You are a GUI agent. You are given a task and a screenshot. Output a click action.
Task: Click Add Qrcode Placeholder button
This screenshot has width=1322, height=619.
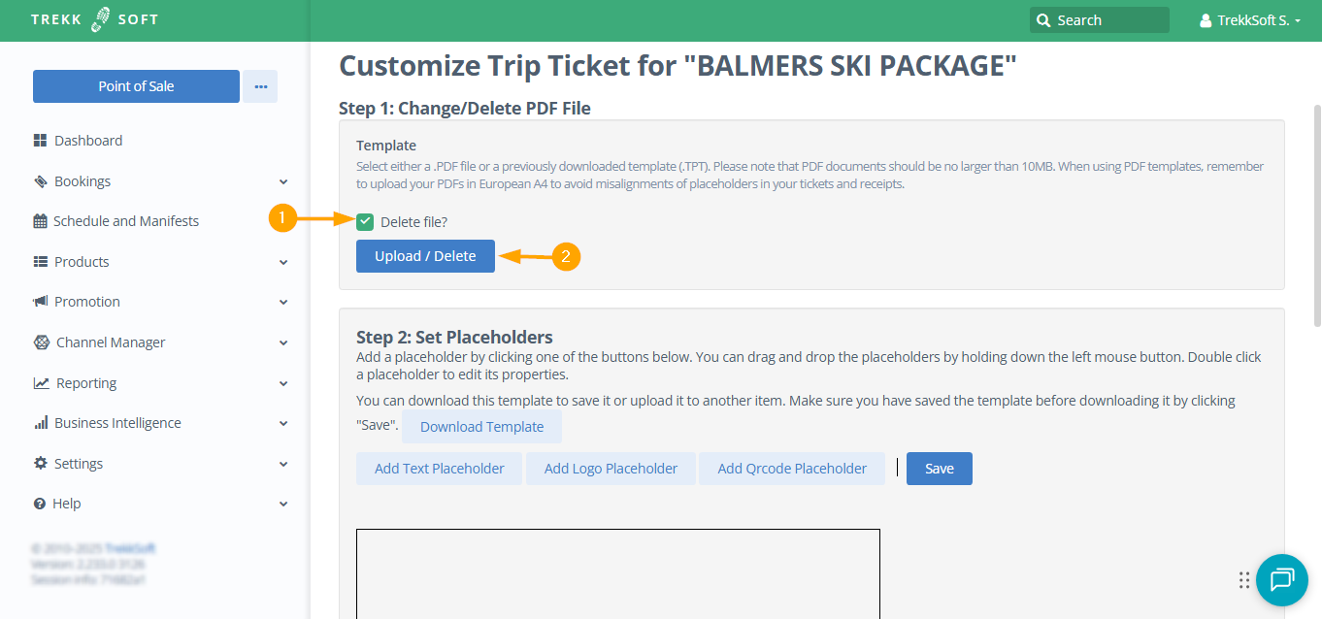coord(791,469)
